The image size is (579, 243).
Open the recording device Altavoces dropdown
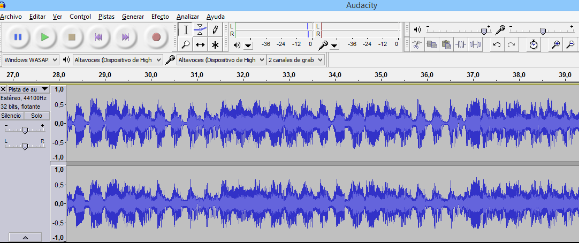[221, 60]
